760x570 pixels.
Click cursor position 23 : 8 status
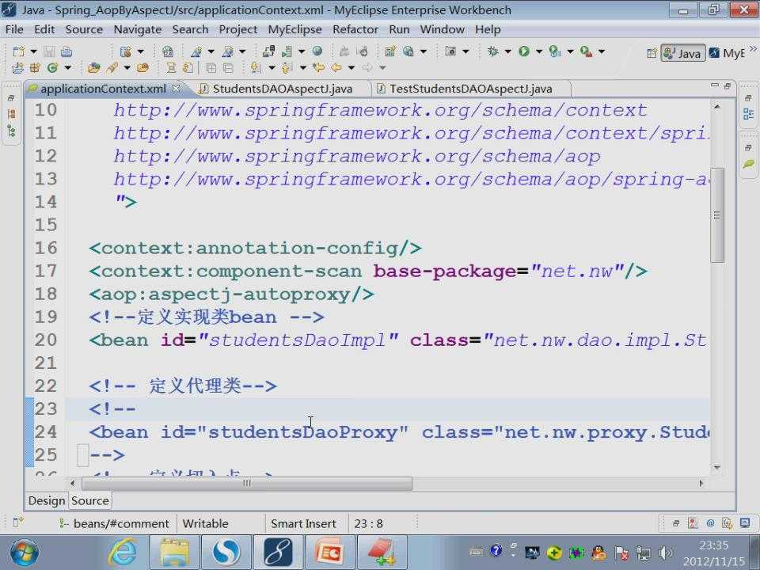[x=368, y=523]
